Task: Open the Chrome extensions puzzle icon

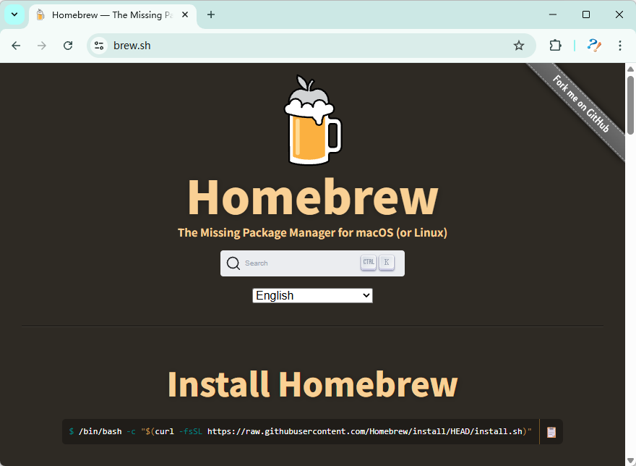Action: [x=555, y=45]
